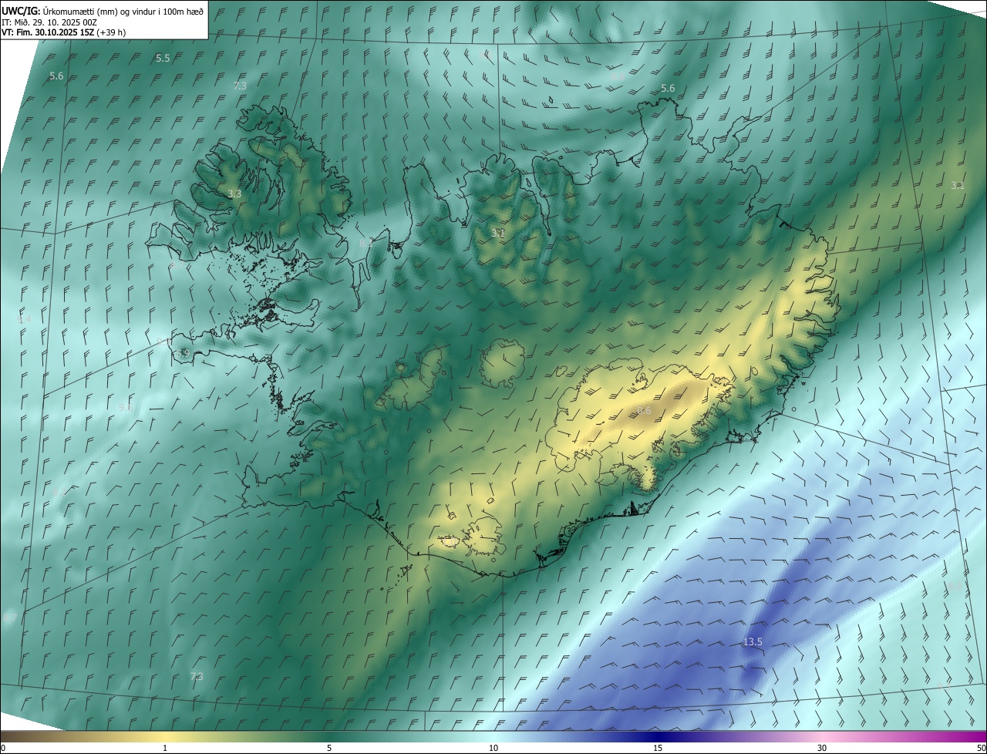This screenshot has width=987, height=754.
Task: Click the 5.9 value on Snæfellsnes tip
Action: (183, 353)
